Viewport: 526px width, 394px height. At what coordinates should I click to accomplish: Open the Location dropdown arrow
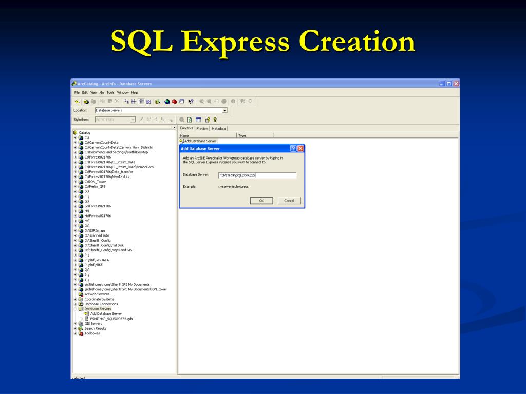point(225,111)
